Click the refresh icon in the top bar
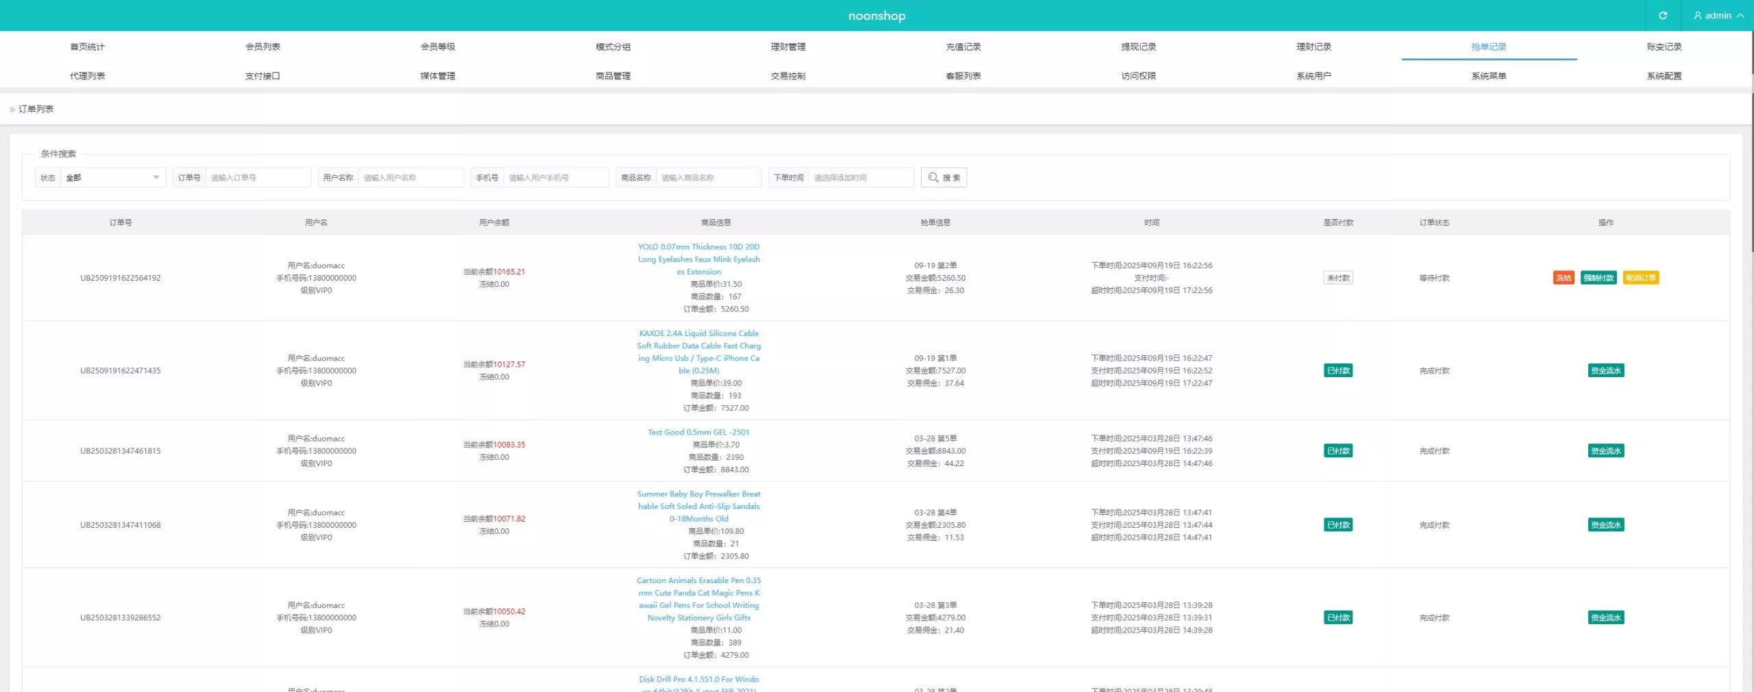This screenshot has width=1754, height=692. pyautogui.click(x=1662, y=15)
